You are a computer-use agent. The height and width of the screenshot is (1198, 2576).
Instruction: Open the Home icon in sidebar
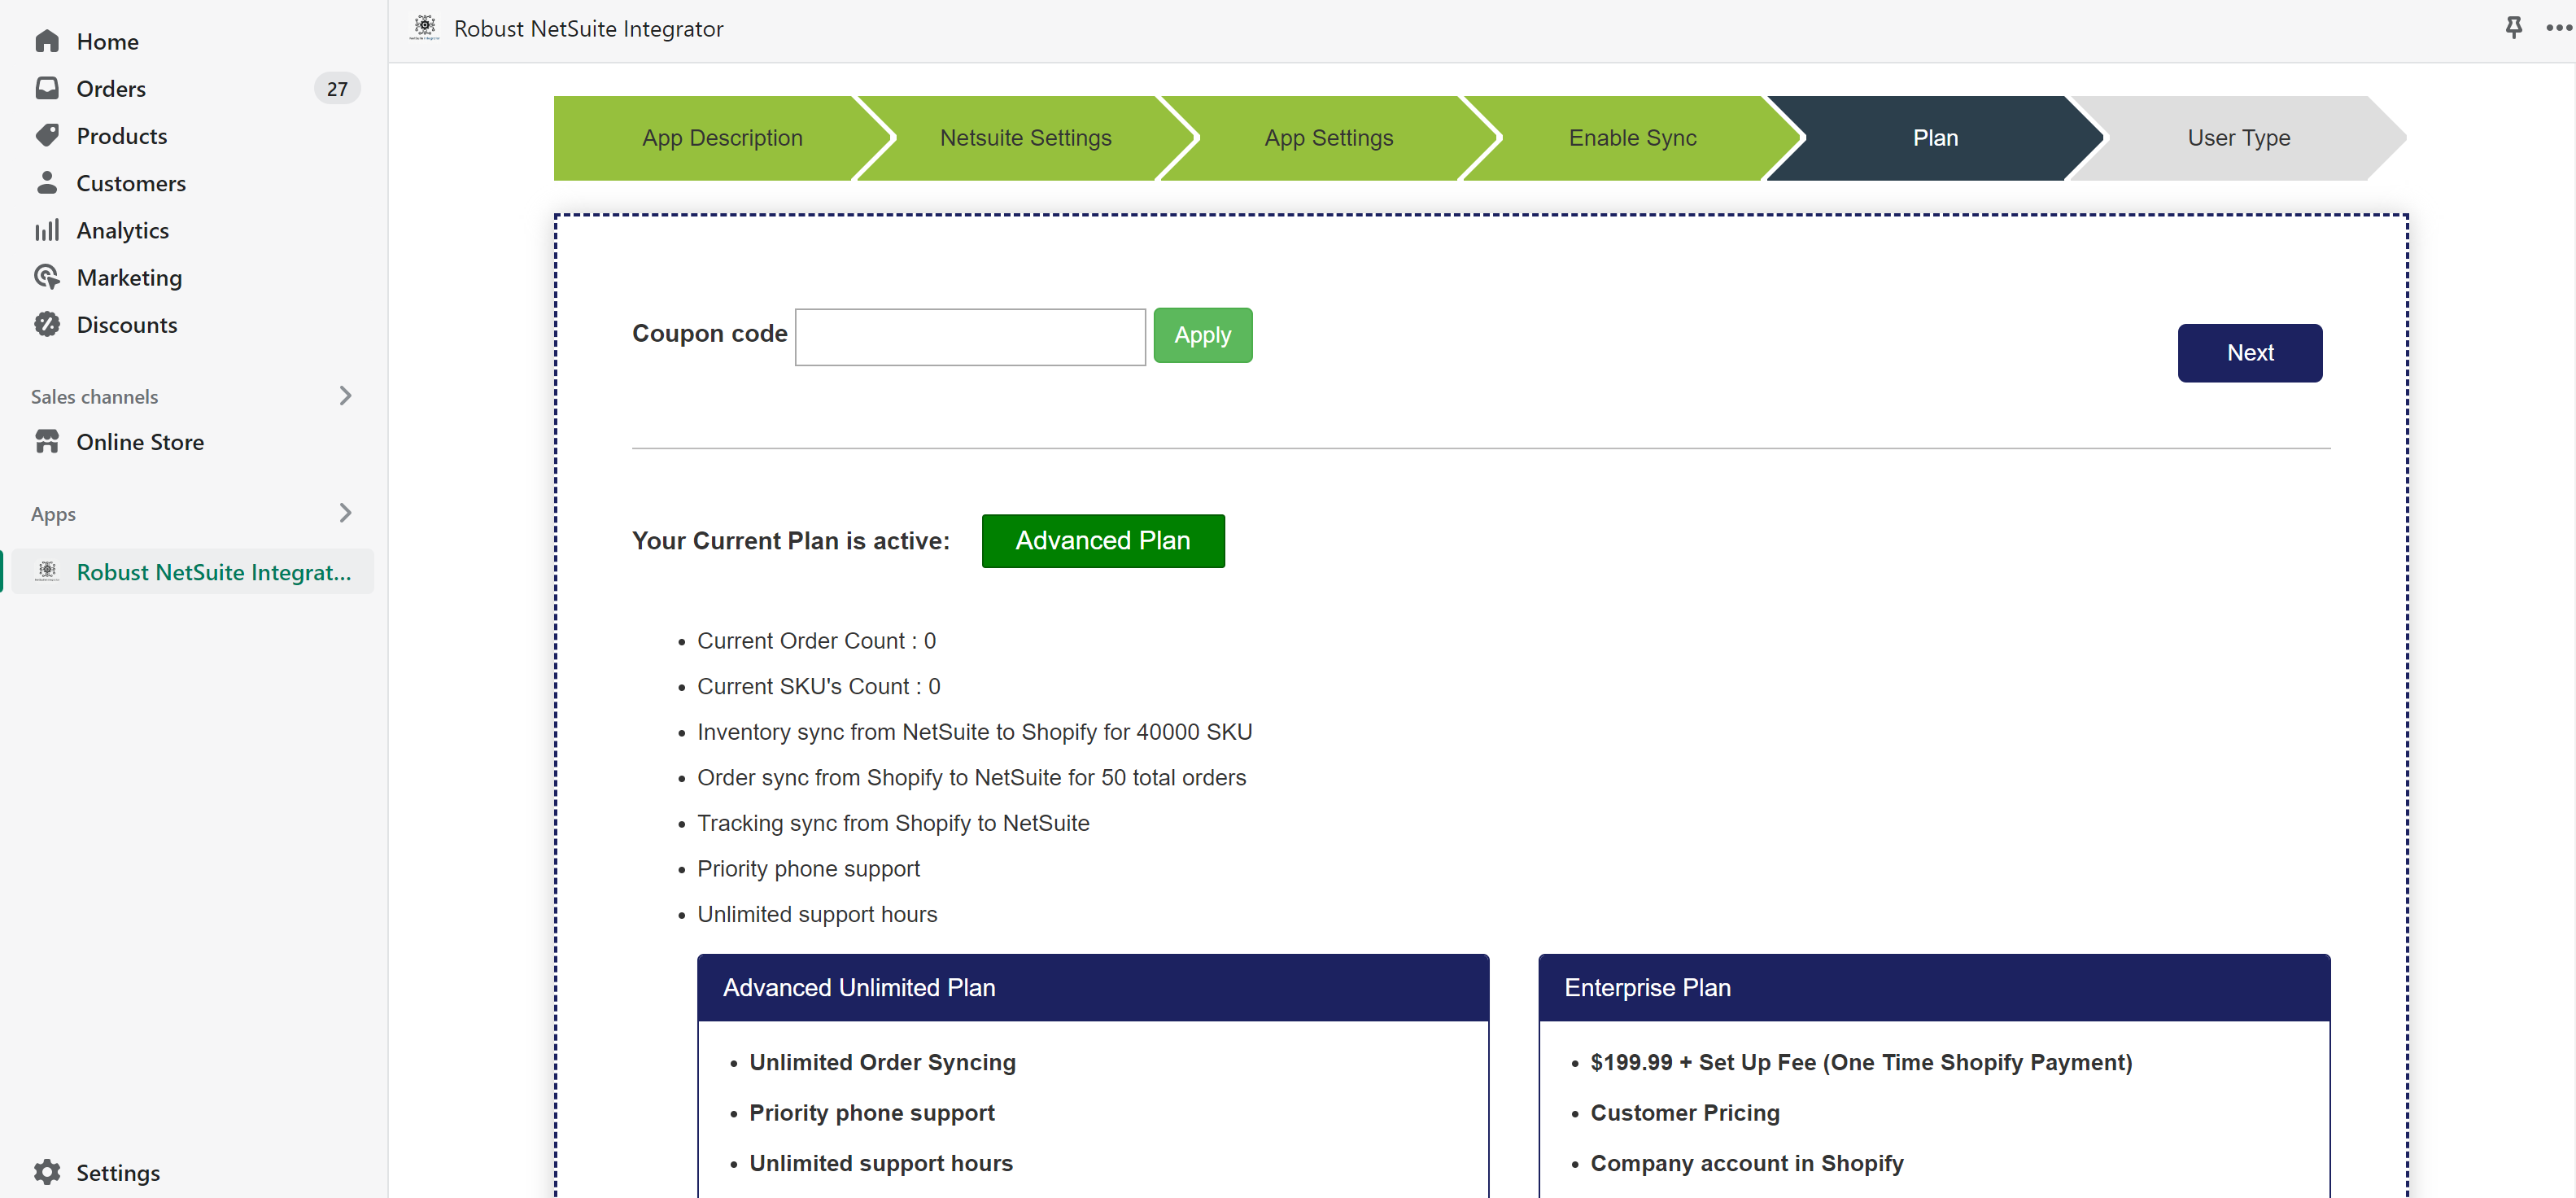pyautogui.click(x=47, y=41)
